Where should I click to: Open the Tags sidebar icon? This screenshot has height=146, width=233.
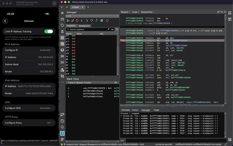click(62, 25)
